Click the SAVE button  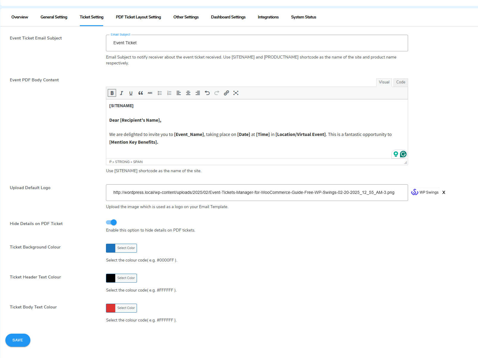[x=18, y=340]
